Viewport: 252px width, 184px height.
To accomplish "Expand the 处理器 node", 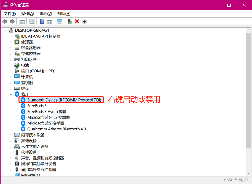I will 11,42.
